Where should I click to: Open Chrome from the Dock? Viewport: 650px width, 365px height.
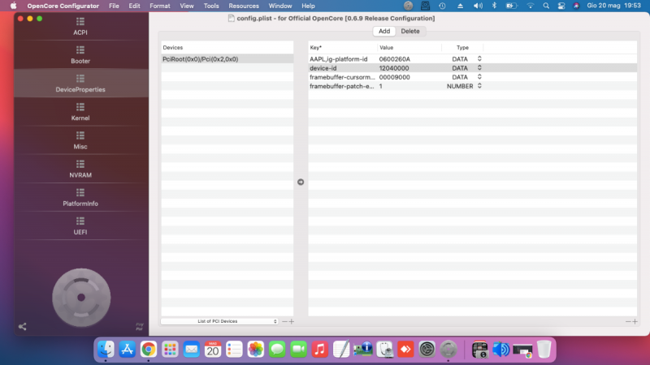[x=149, y=349]
